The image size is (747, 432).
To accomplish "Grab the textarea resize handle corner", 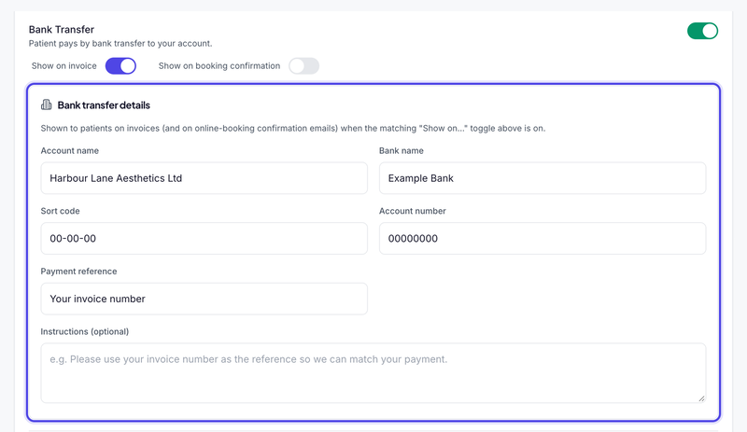I will tap(701, 398).
